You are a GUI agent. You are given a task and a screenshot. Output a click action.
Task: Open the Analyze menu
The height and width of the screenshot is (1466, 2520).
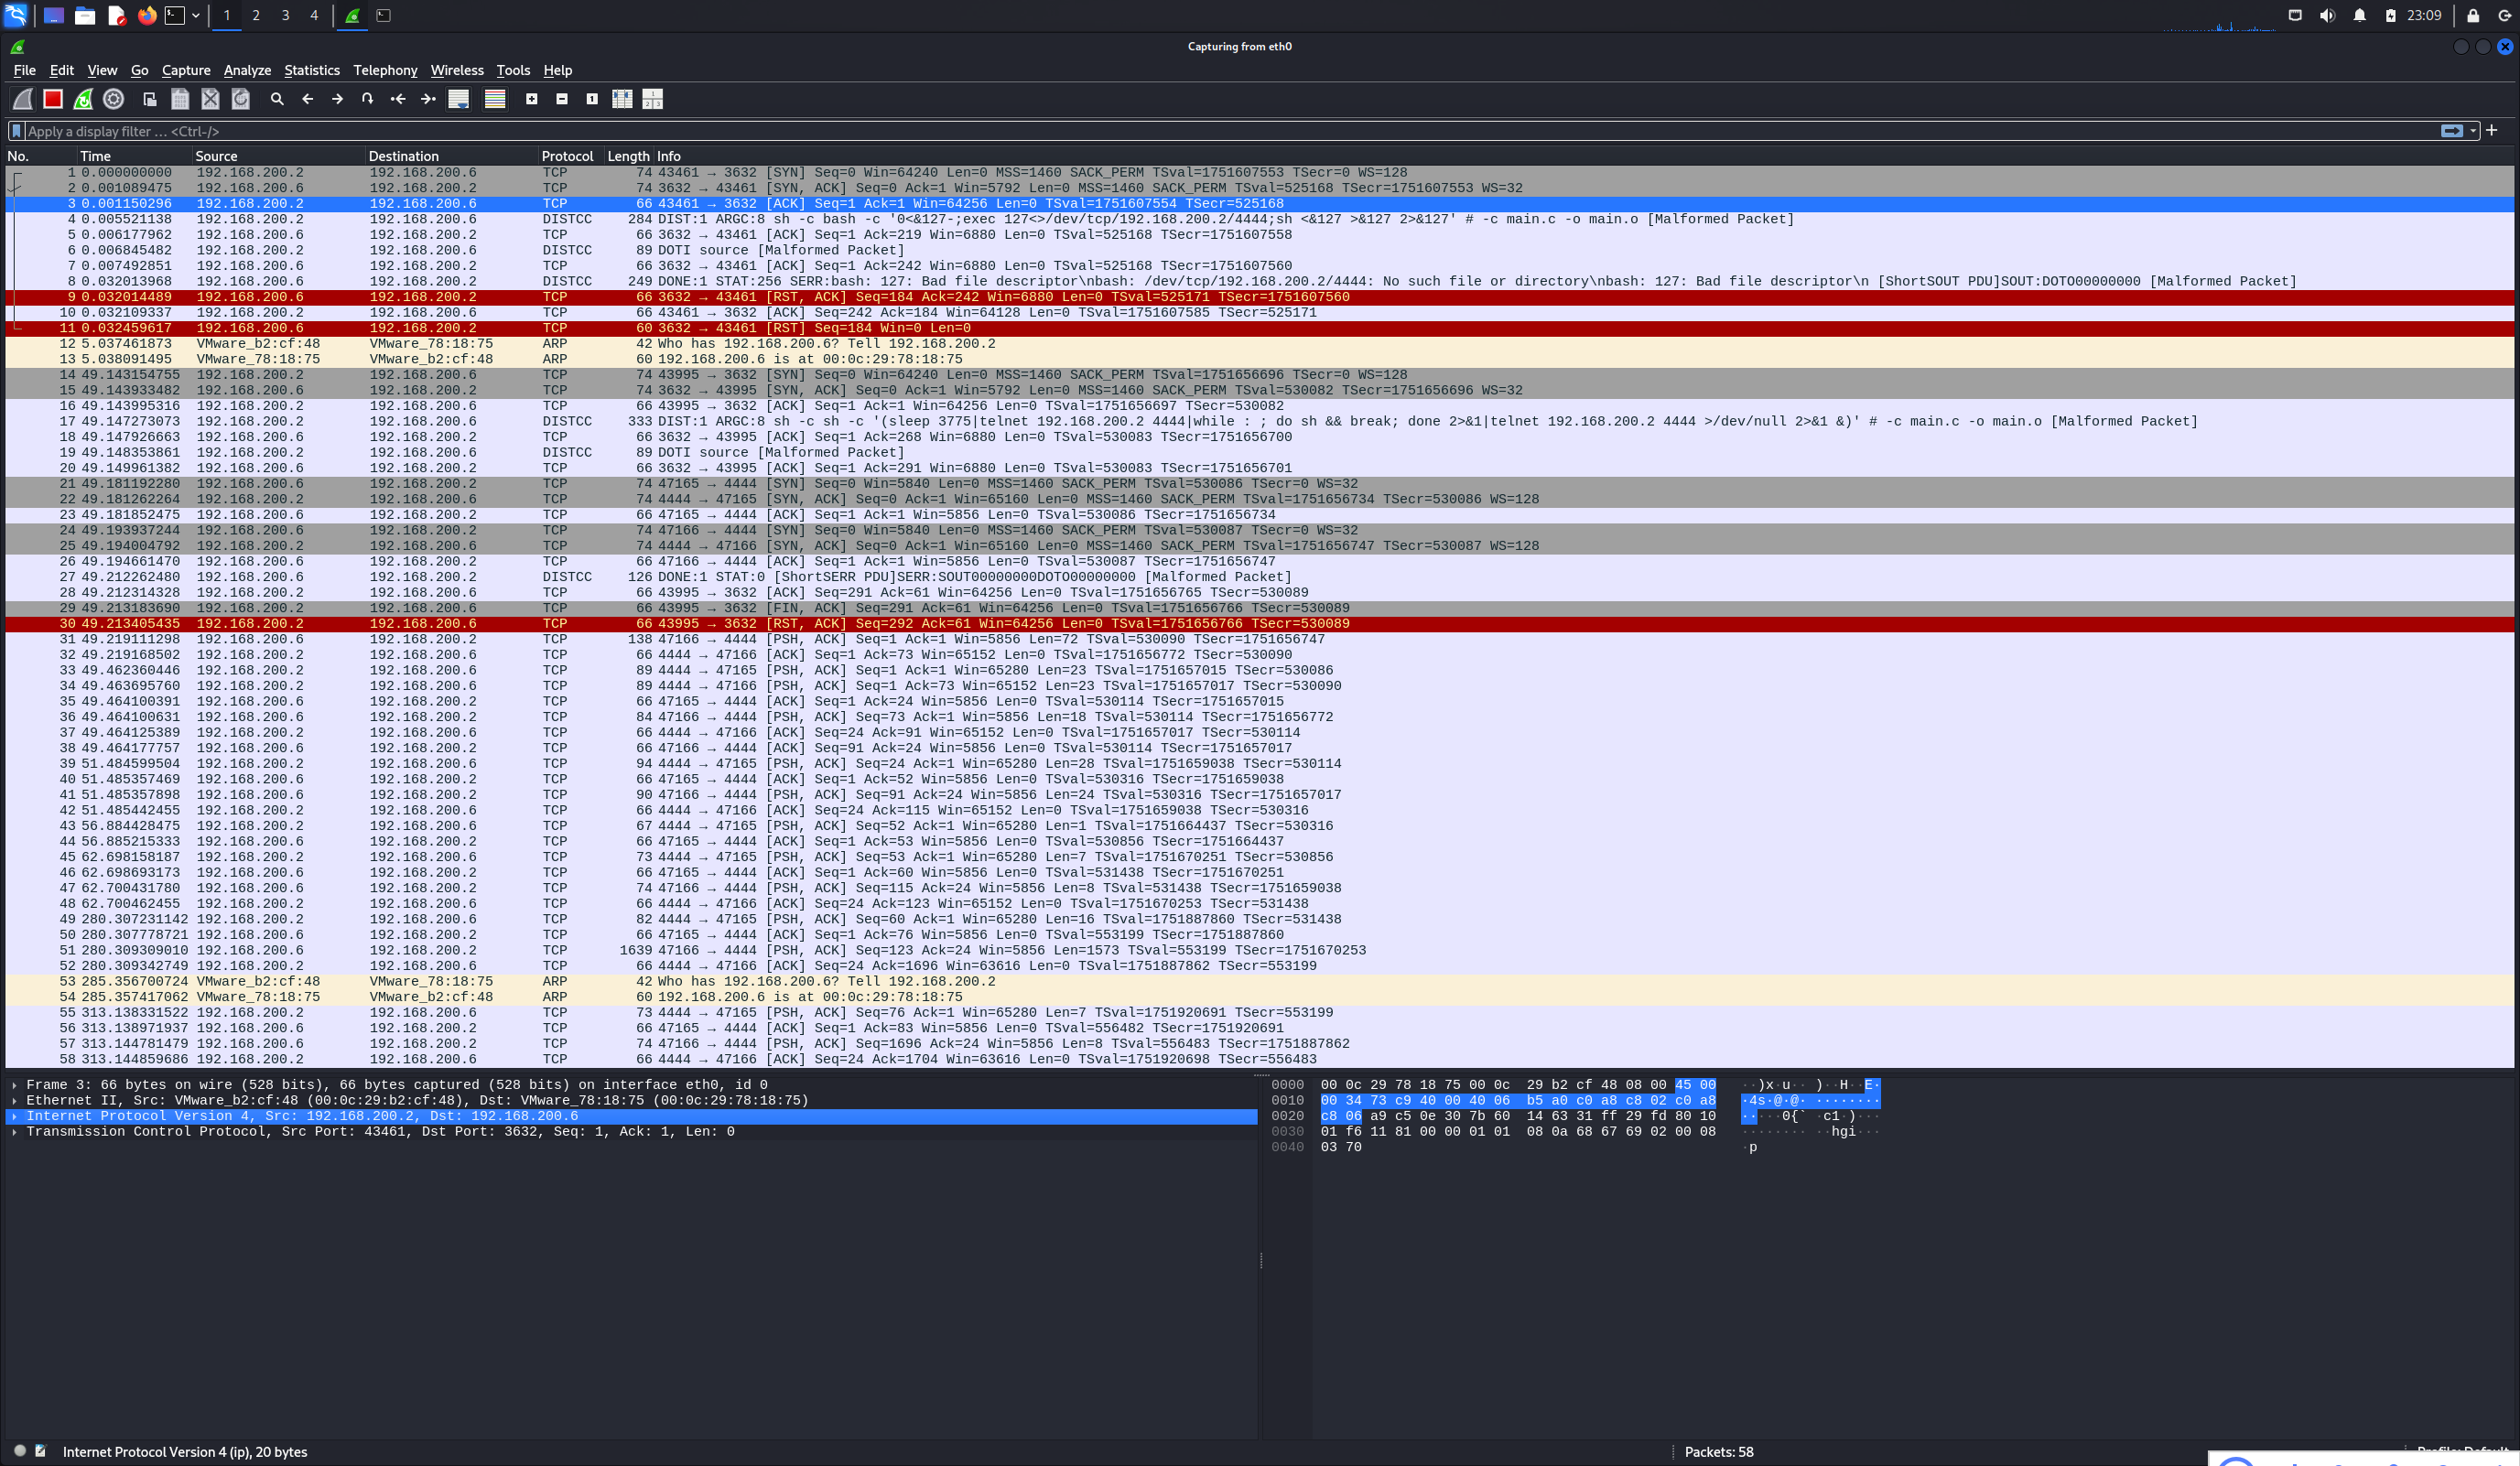point(247,70)
